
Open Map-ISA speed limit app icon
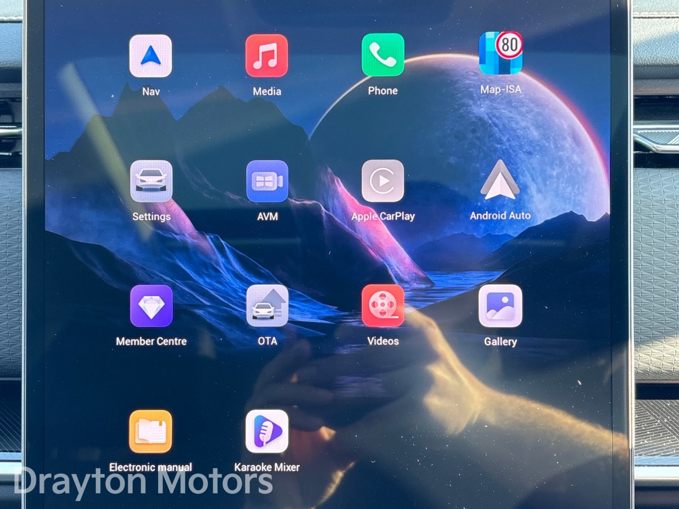click(x=500, y=54)
